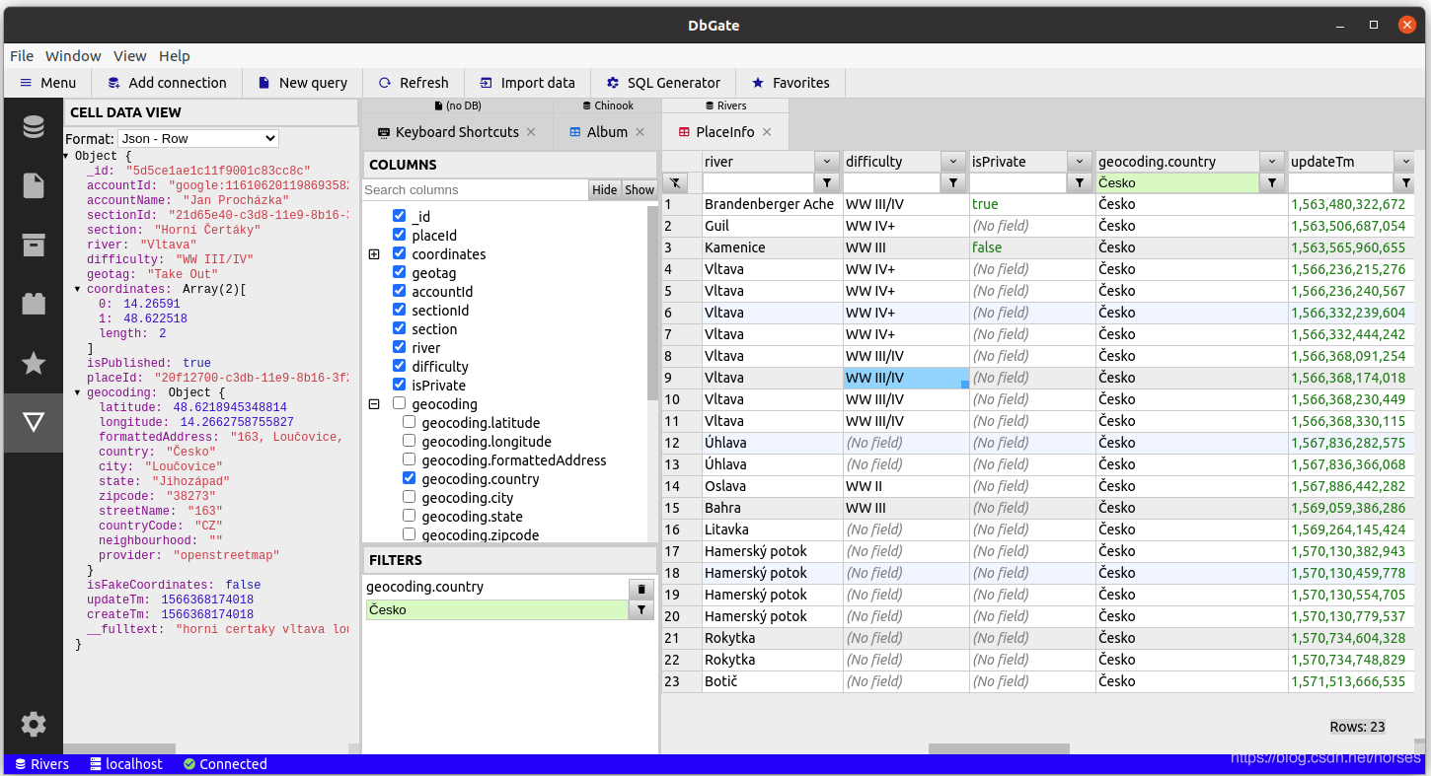Click Rivers database in status bar
The width and height of the screenshot is (1431, 776).
coord(40,764)
